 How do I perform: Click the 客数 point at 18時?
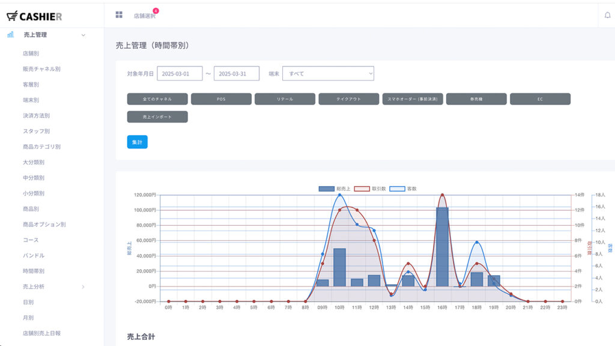point(476,243)
